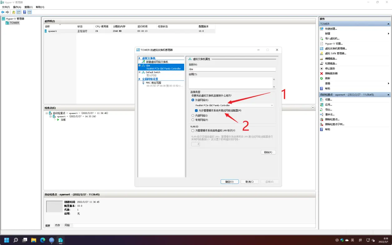Click 编辑磁盘 in actions pane
The height and width of the screenshot is (245, 392).
click(331, 59)
